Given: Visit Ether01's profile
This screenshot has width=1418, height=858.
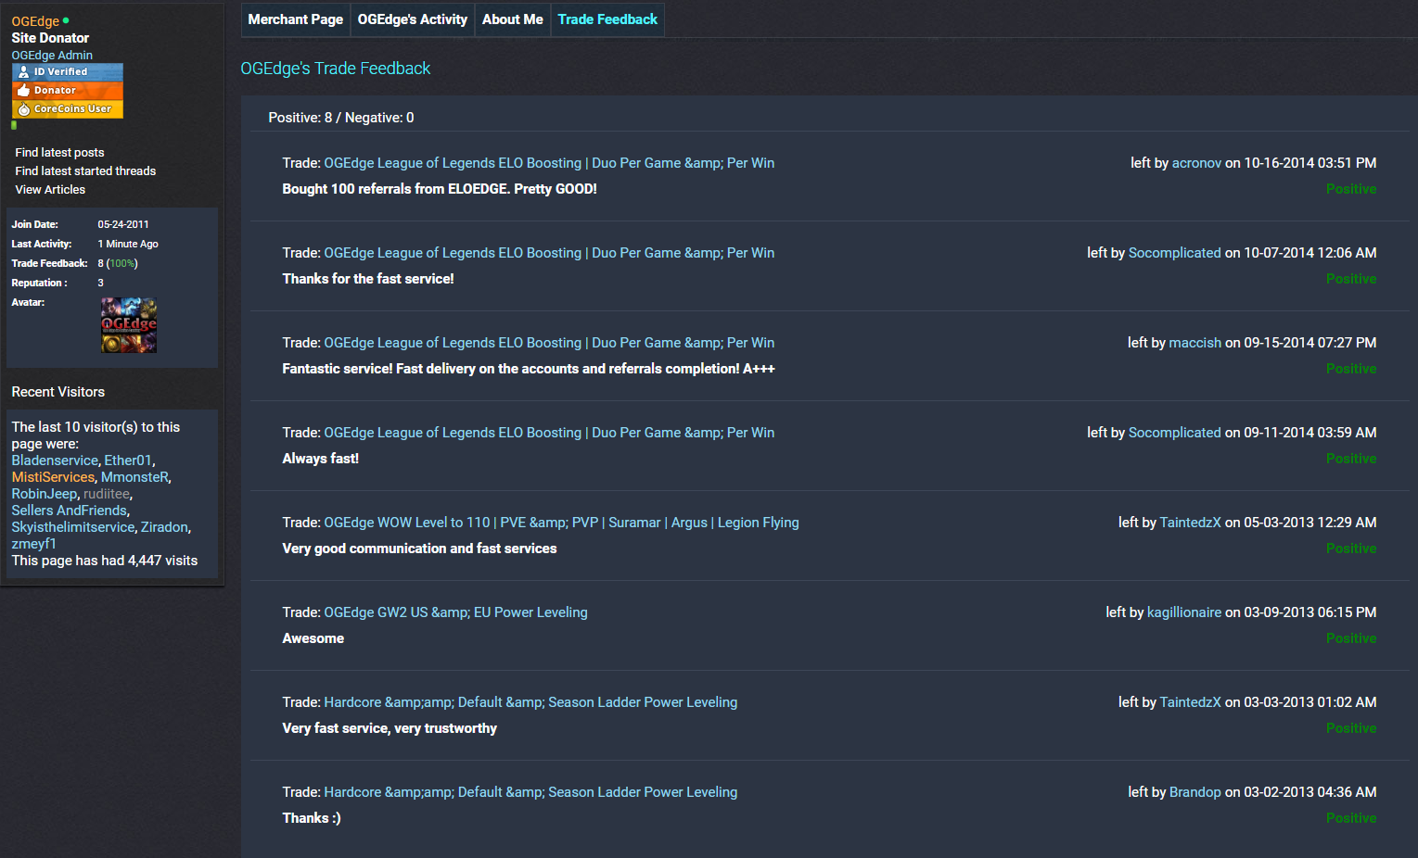Looking at the screenshot, I should [x=128, y=461].
